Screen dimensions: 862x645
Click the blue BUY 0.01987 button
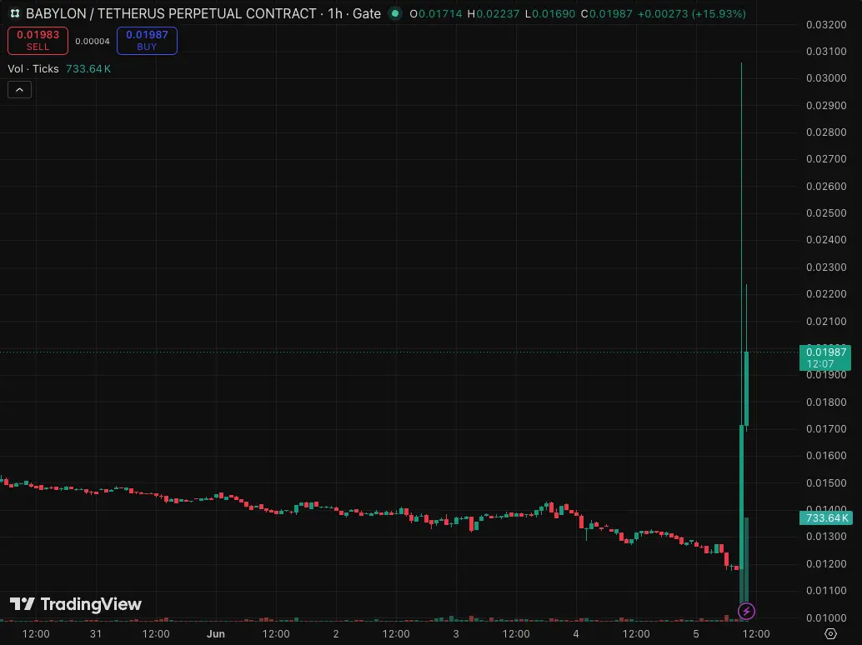tap(147, 41)
